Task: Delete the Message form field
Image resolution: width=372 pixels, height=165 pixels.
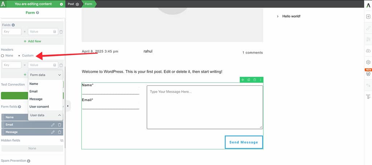Action: click(x=60, y=132)
